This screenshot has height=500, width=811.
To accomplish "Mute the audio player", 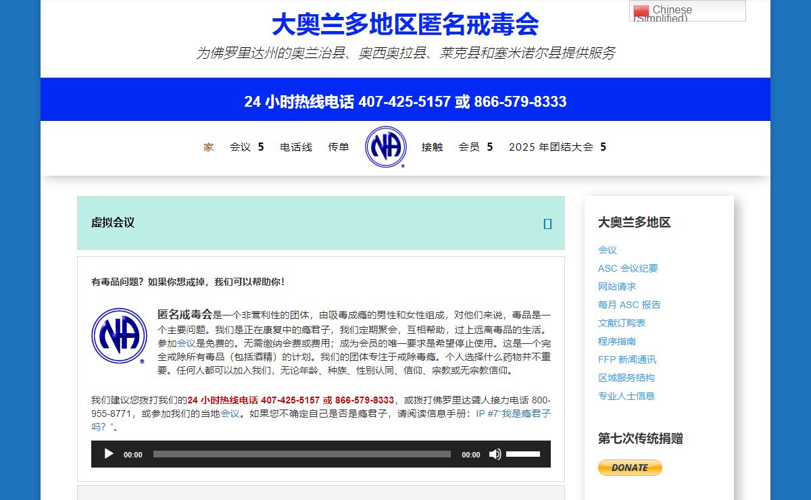I will [495, 454].
